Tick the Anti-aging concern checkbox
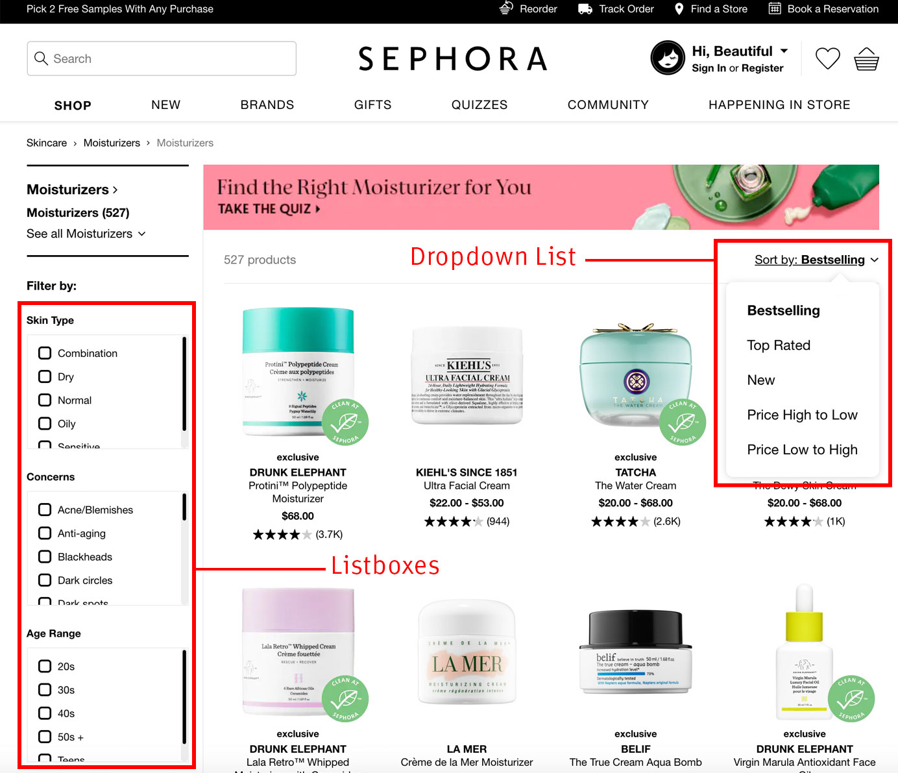 coord(45,533)
